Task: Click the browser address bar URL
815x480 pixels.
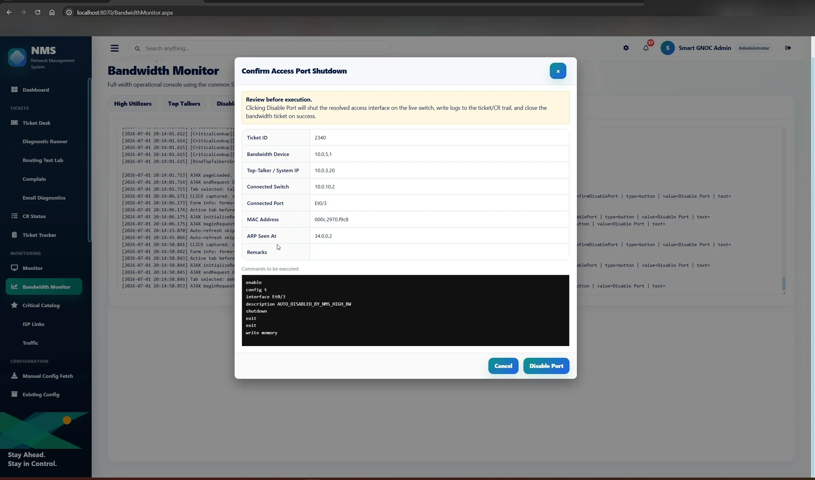Action: [125, 13]
